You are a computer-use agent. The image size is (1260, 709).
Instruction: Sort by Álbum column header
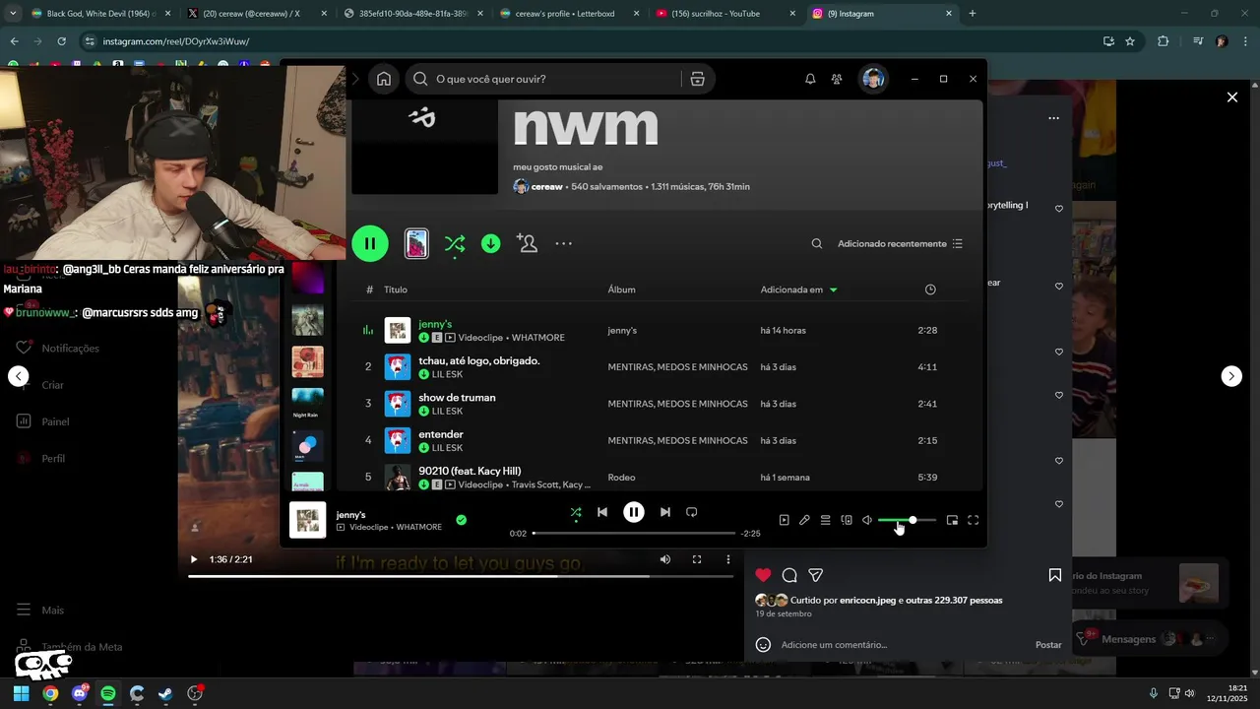click(x=621, y=290)
